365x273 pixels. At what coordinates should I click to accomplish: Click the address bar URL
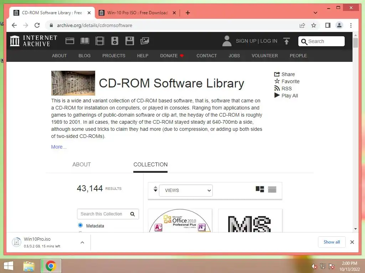click(94, 25)
